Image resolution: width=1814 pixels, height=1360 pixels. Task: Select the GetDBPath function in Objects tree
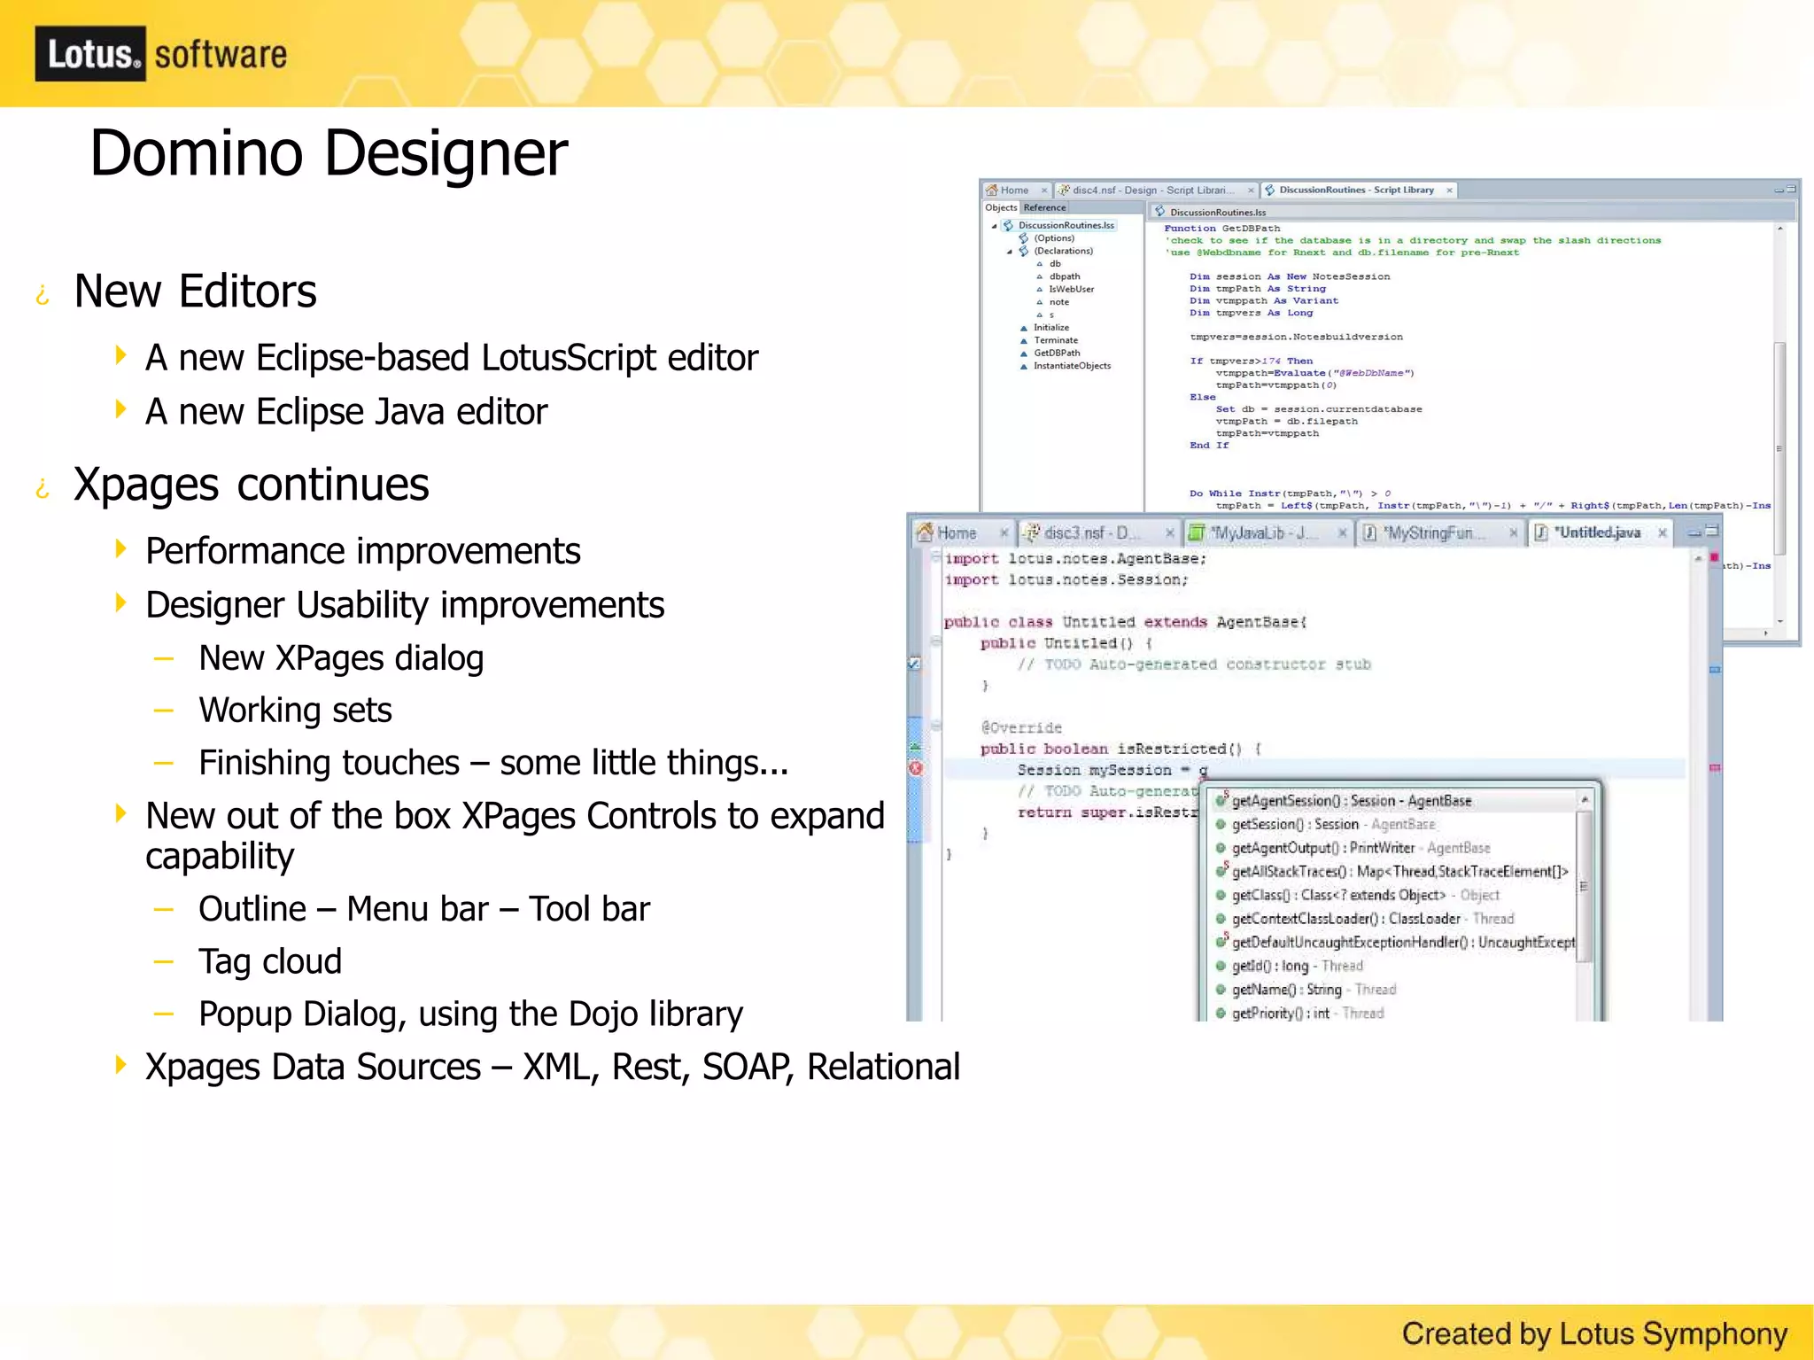pyautogui.click(x=1056, y=353)
